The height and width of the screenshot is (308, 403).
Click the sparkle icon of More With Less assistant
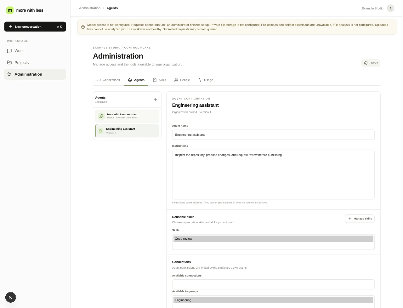pos(101,116)
